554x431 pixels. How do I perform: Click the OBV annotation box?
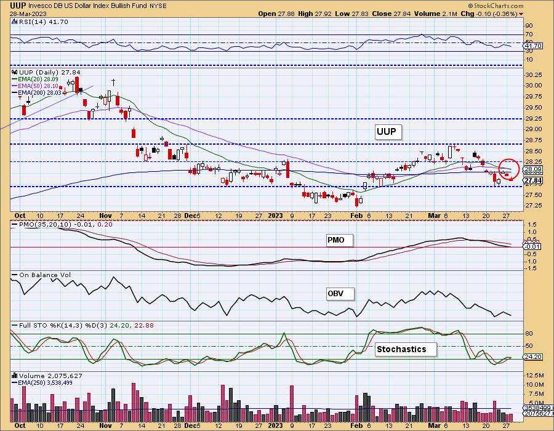340,294
